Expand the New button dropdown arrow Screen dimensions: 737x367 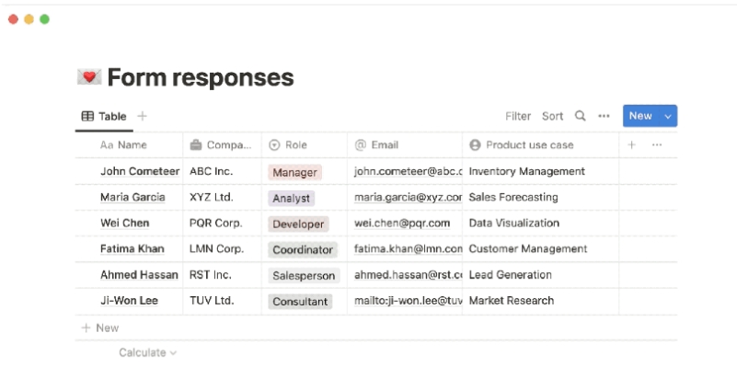(x=668, y=116)
